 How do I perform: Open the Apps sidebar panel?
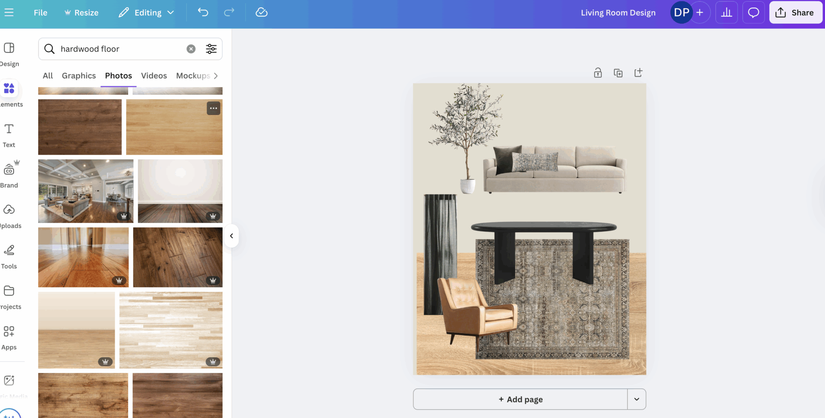click(9, 338)
